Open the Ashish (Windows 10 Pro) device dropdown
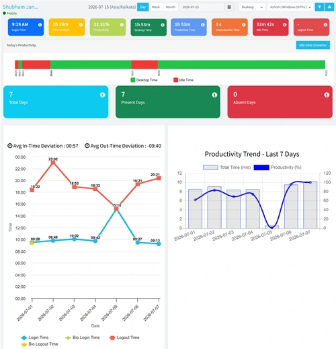Image resolution: width=336 pixels, height=349 pixels. coord(290,7)
